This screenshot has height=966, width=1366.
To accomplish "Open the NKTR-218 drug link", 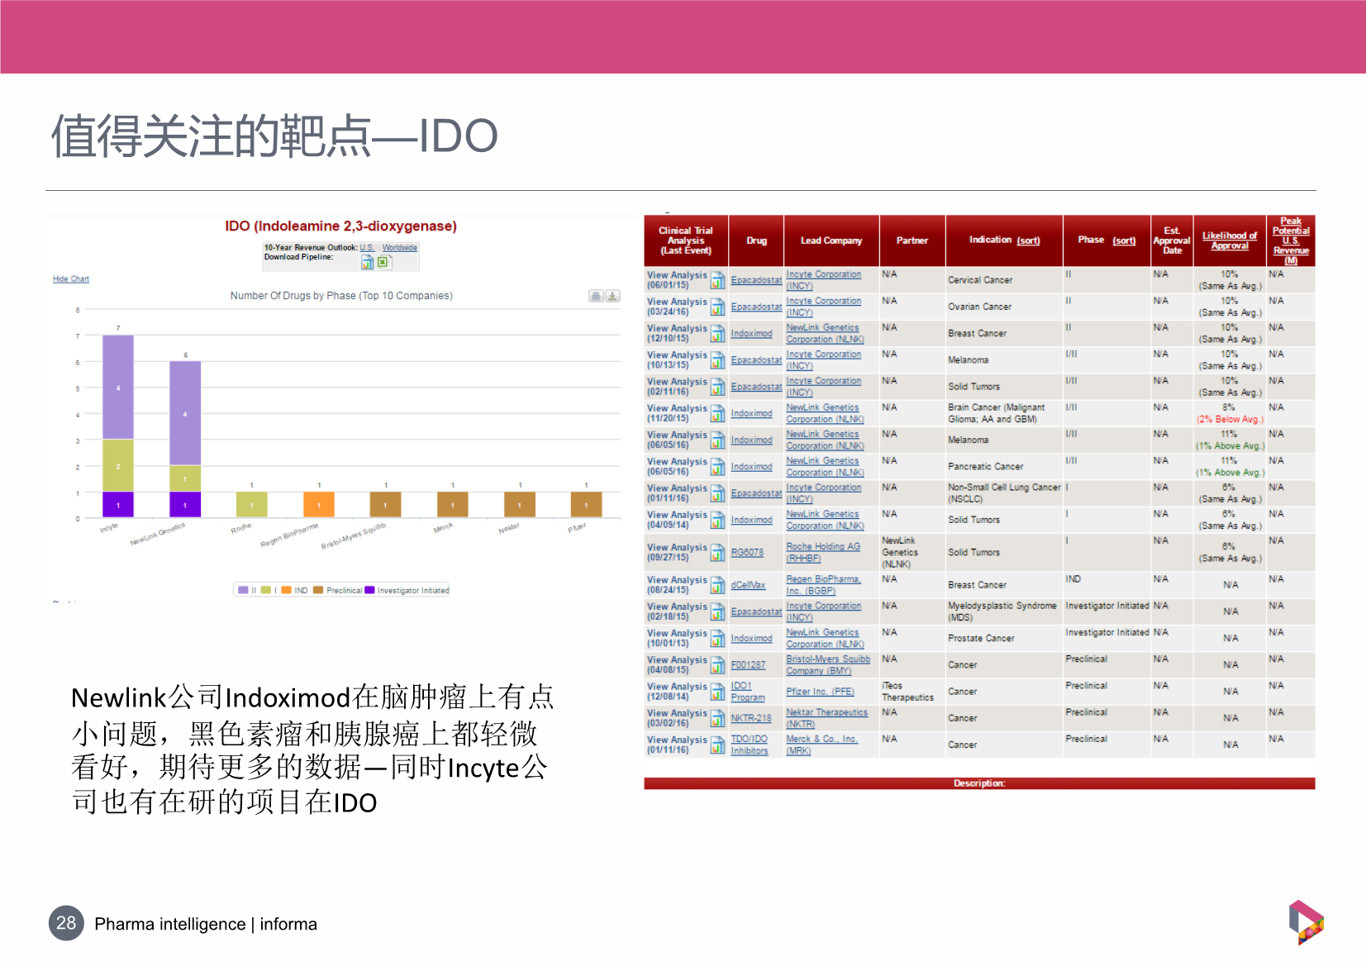I will click(x=751, y=718).
